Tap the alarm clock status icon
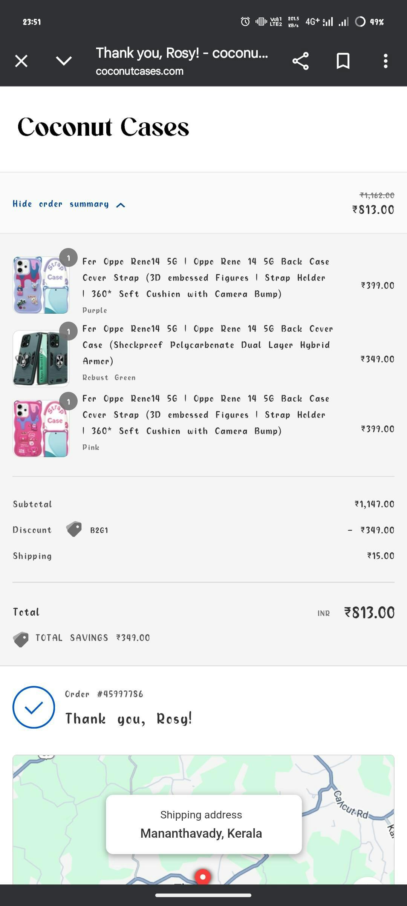 [x=245, y=22]
